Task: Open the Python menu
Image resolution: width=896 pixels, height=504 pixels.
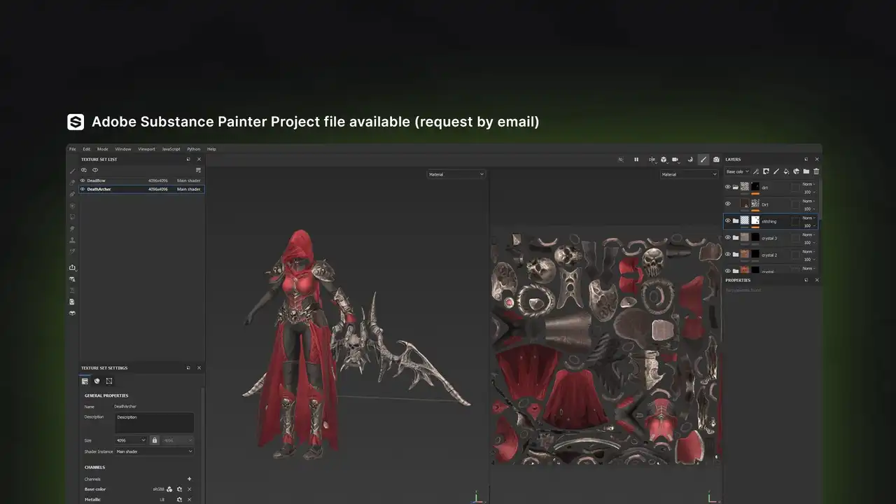Action: coord(193,149)
